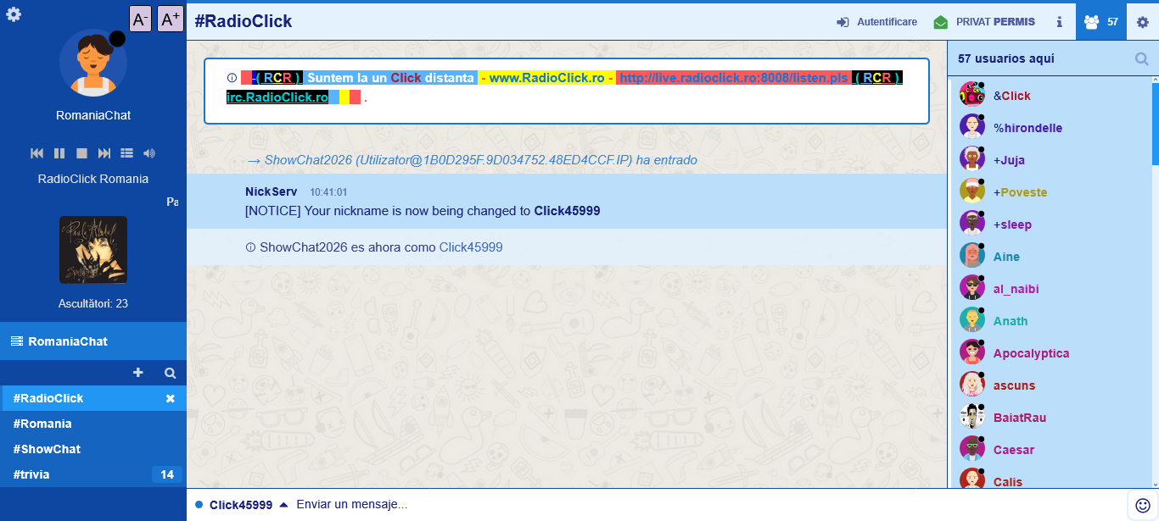Viewport: 1159px width, 521px height.
Task: Click the #RadioClick channel title
Action: coord(243,21)
